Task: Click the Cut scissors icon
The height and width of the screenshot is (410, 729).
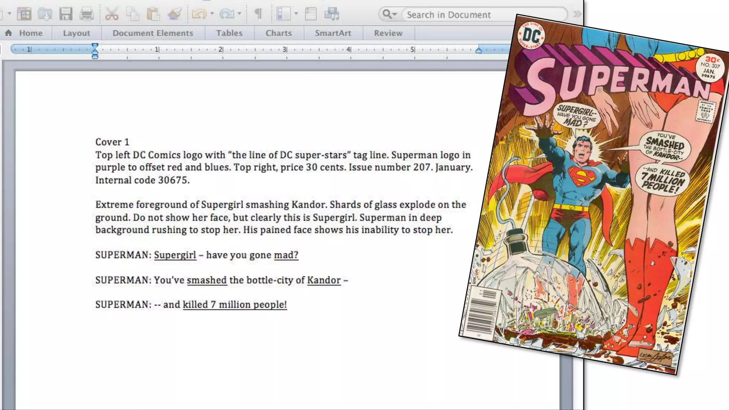Action: click(111, 14)
